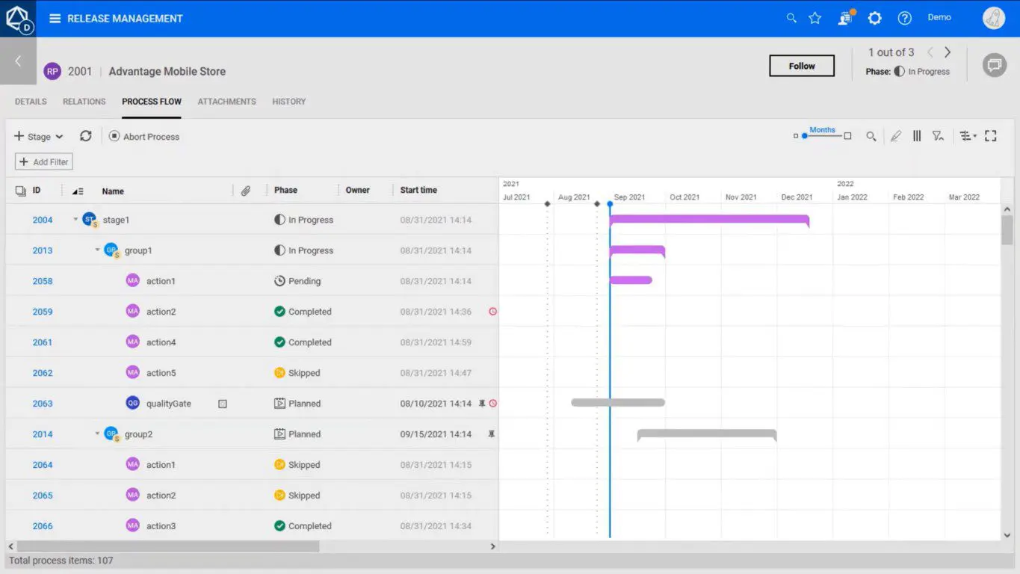Switch to the Relations tab

click(84, 102)
